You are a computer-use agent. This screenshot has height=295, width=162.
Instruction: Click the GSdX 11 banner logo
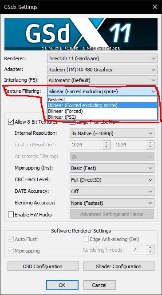click(81, 34)
